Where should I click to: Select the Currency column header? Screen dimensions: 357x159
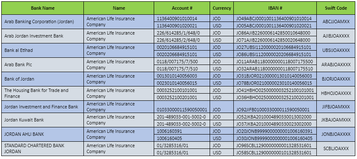(x=222, y=8)
